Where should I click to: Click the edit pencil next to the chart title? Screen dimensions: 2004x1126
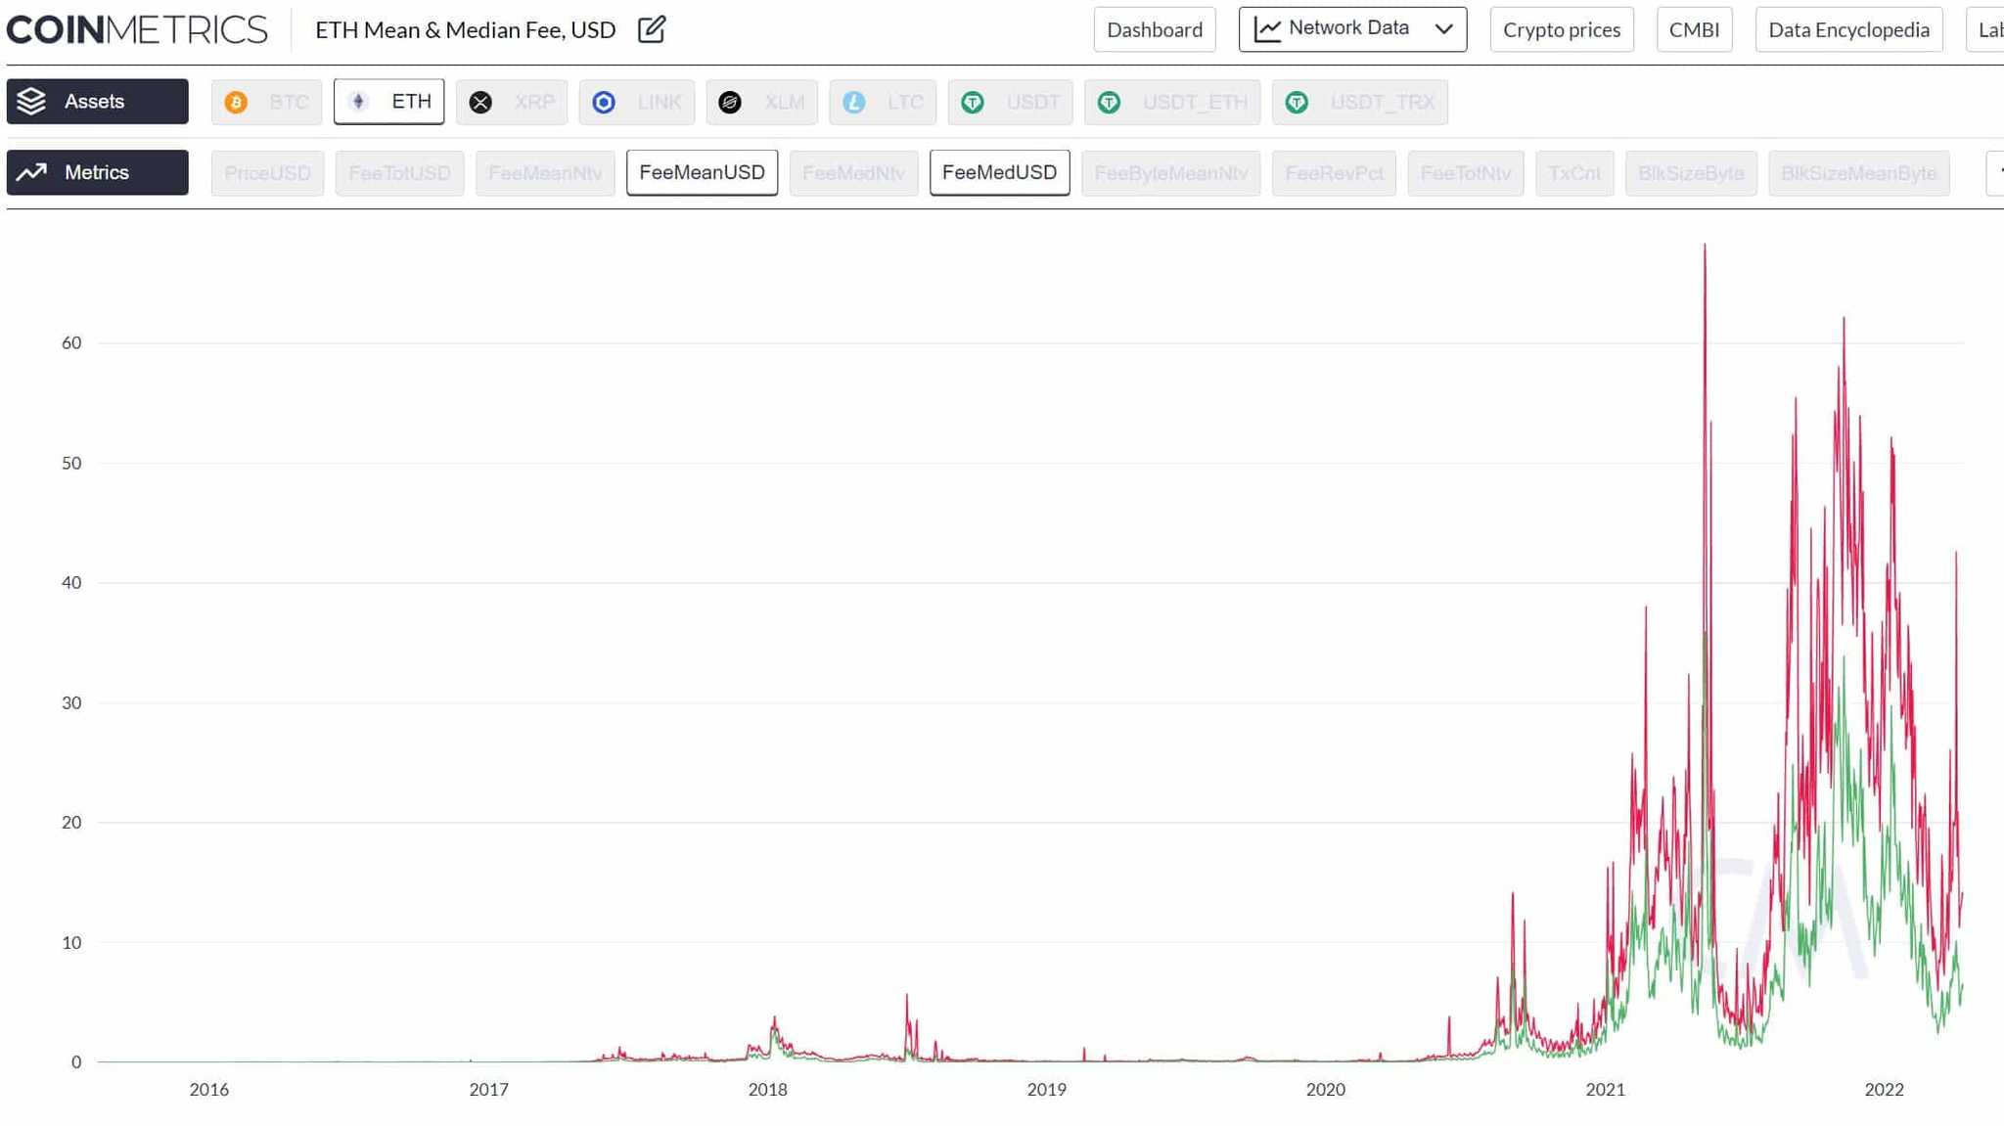651,30
